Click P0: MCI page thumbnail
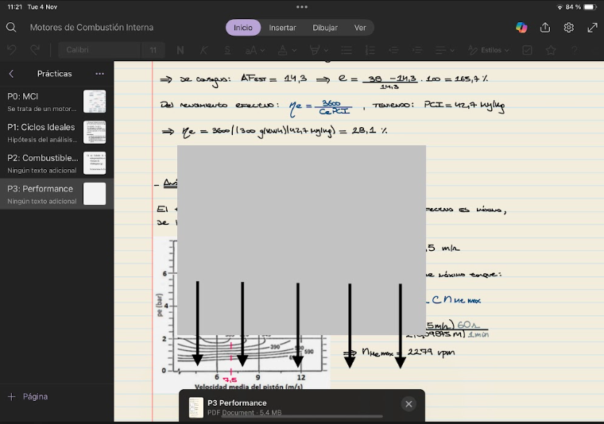 point(95,102)
